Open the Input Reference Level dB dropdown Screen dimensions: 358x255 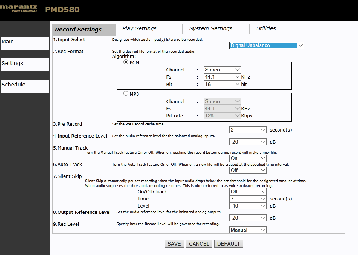(248, 142)
